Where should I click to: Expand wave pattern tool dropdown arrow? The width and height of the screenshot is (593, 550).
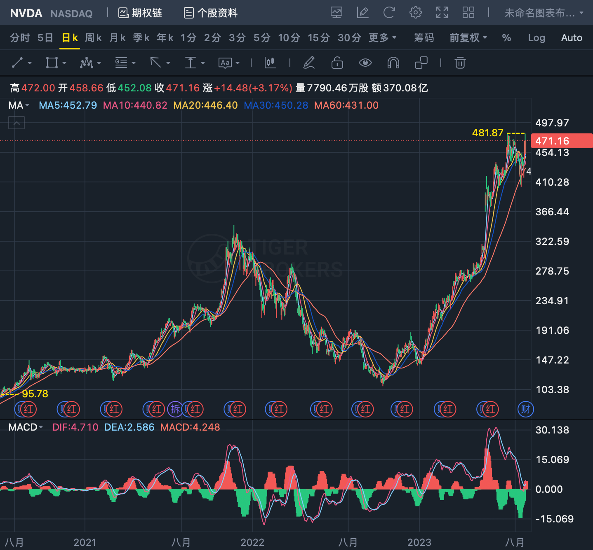(x=99, y=63)
